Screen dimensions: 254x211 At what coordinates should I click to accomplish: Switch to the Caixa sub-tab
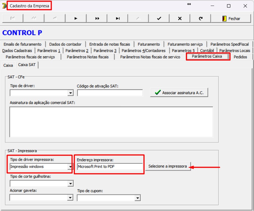point(8,65)
